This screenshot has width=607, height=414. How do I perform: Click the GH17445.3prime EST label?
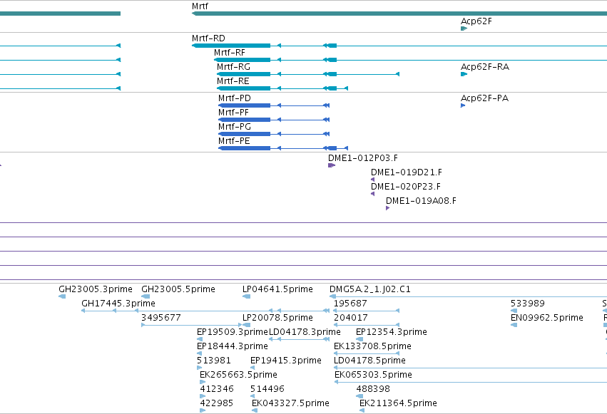[x=118, y=304]
